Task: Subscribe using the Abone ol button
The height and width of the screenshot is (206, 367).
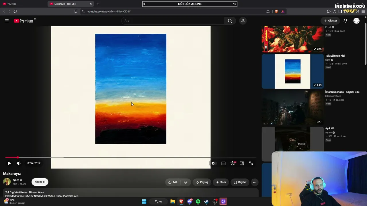Action: (40, 182)
